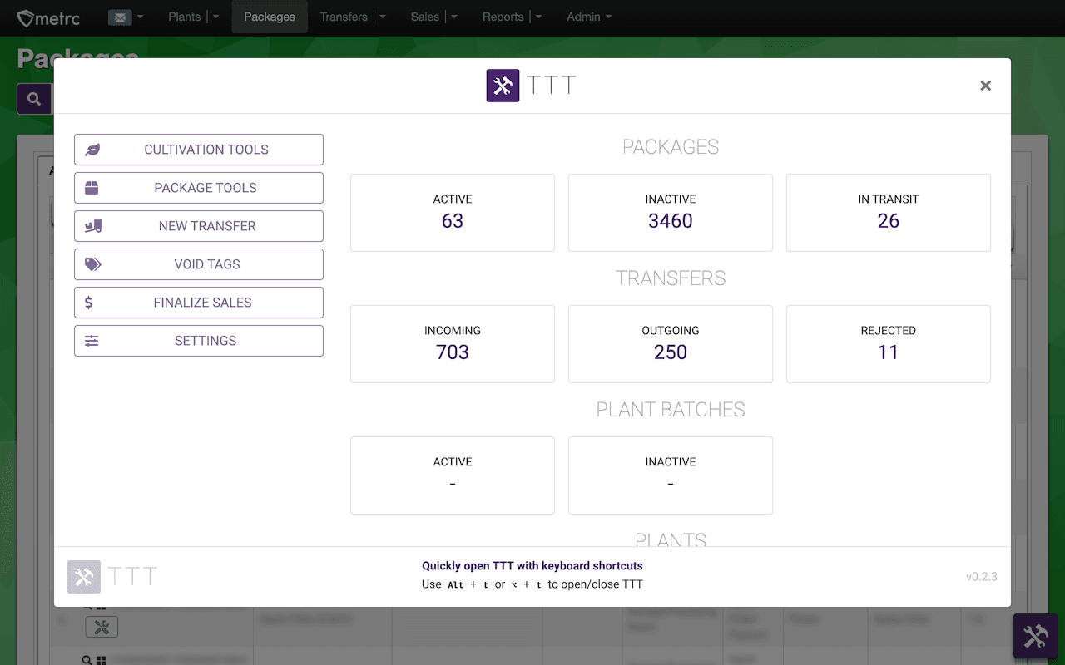Open the Admin dropdown menu
This screenshot has width=1065, height=665.
point(589,17)
